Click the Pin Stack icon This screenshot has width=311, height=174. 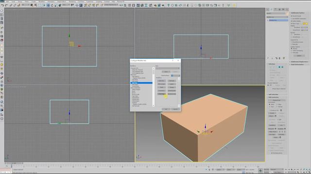point(268,58)
